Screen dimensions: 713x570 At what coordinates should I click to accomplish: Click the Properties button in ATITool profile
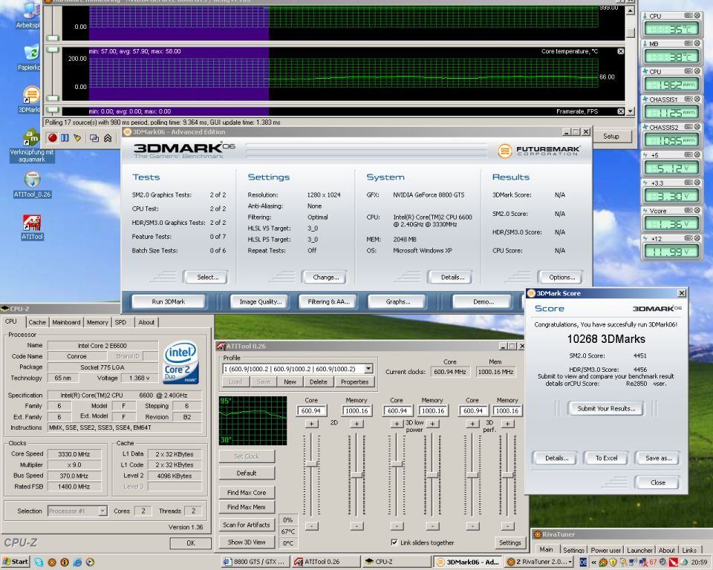point(355,381)
